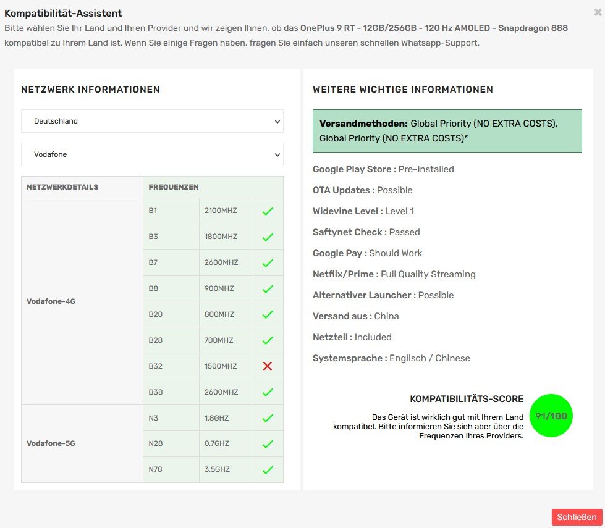Click the B32 band cell
Image resolution: width=605 pixels, height=528 pixels.
[171, 366]
